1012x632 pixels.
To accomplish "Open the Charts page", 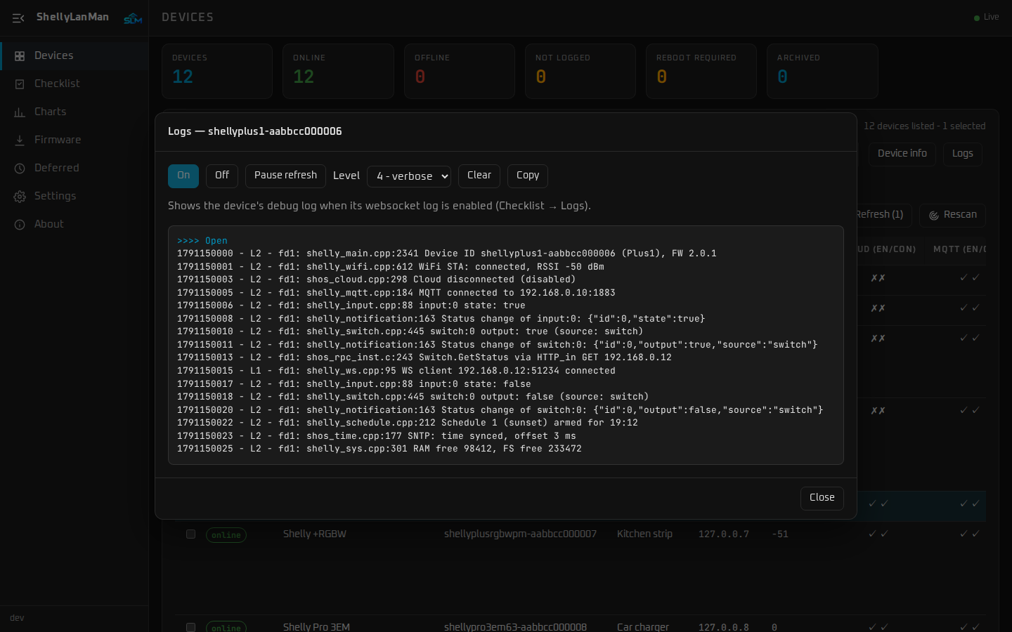I will (74, 112).
